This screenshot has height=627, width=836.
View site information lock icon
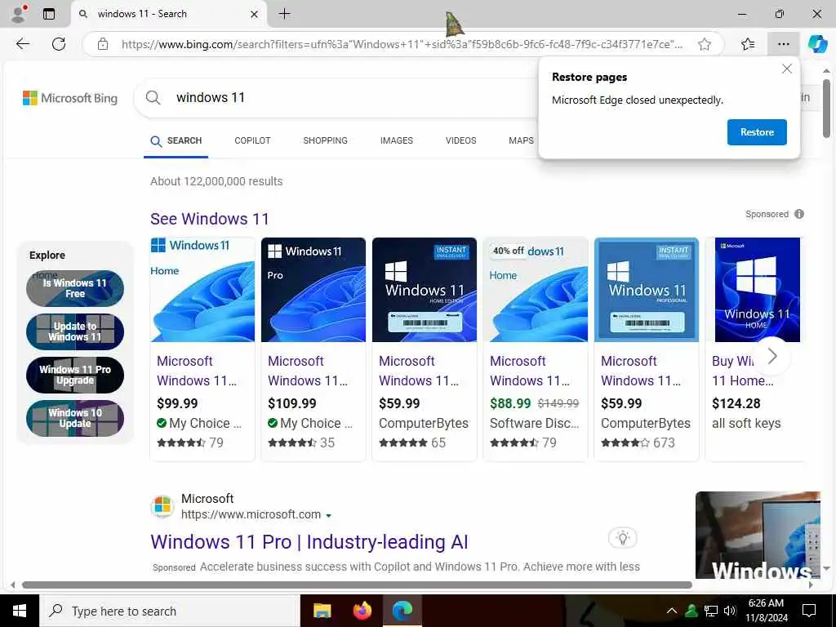pos(103,44)
